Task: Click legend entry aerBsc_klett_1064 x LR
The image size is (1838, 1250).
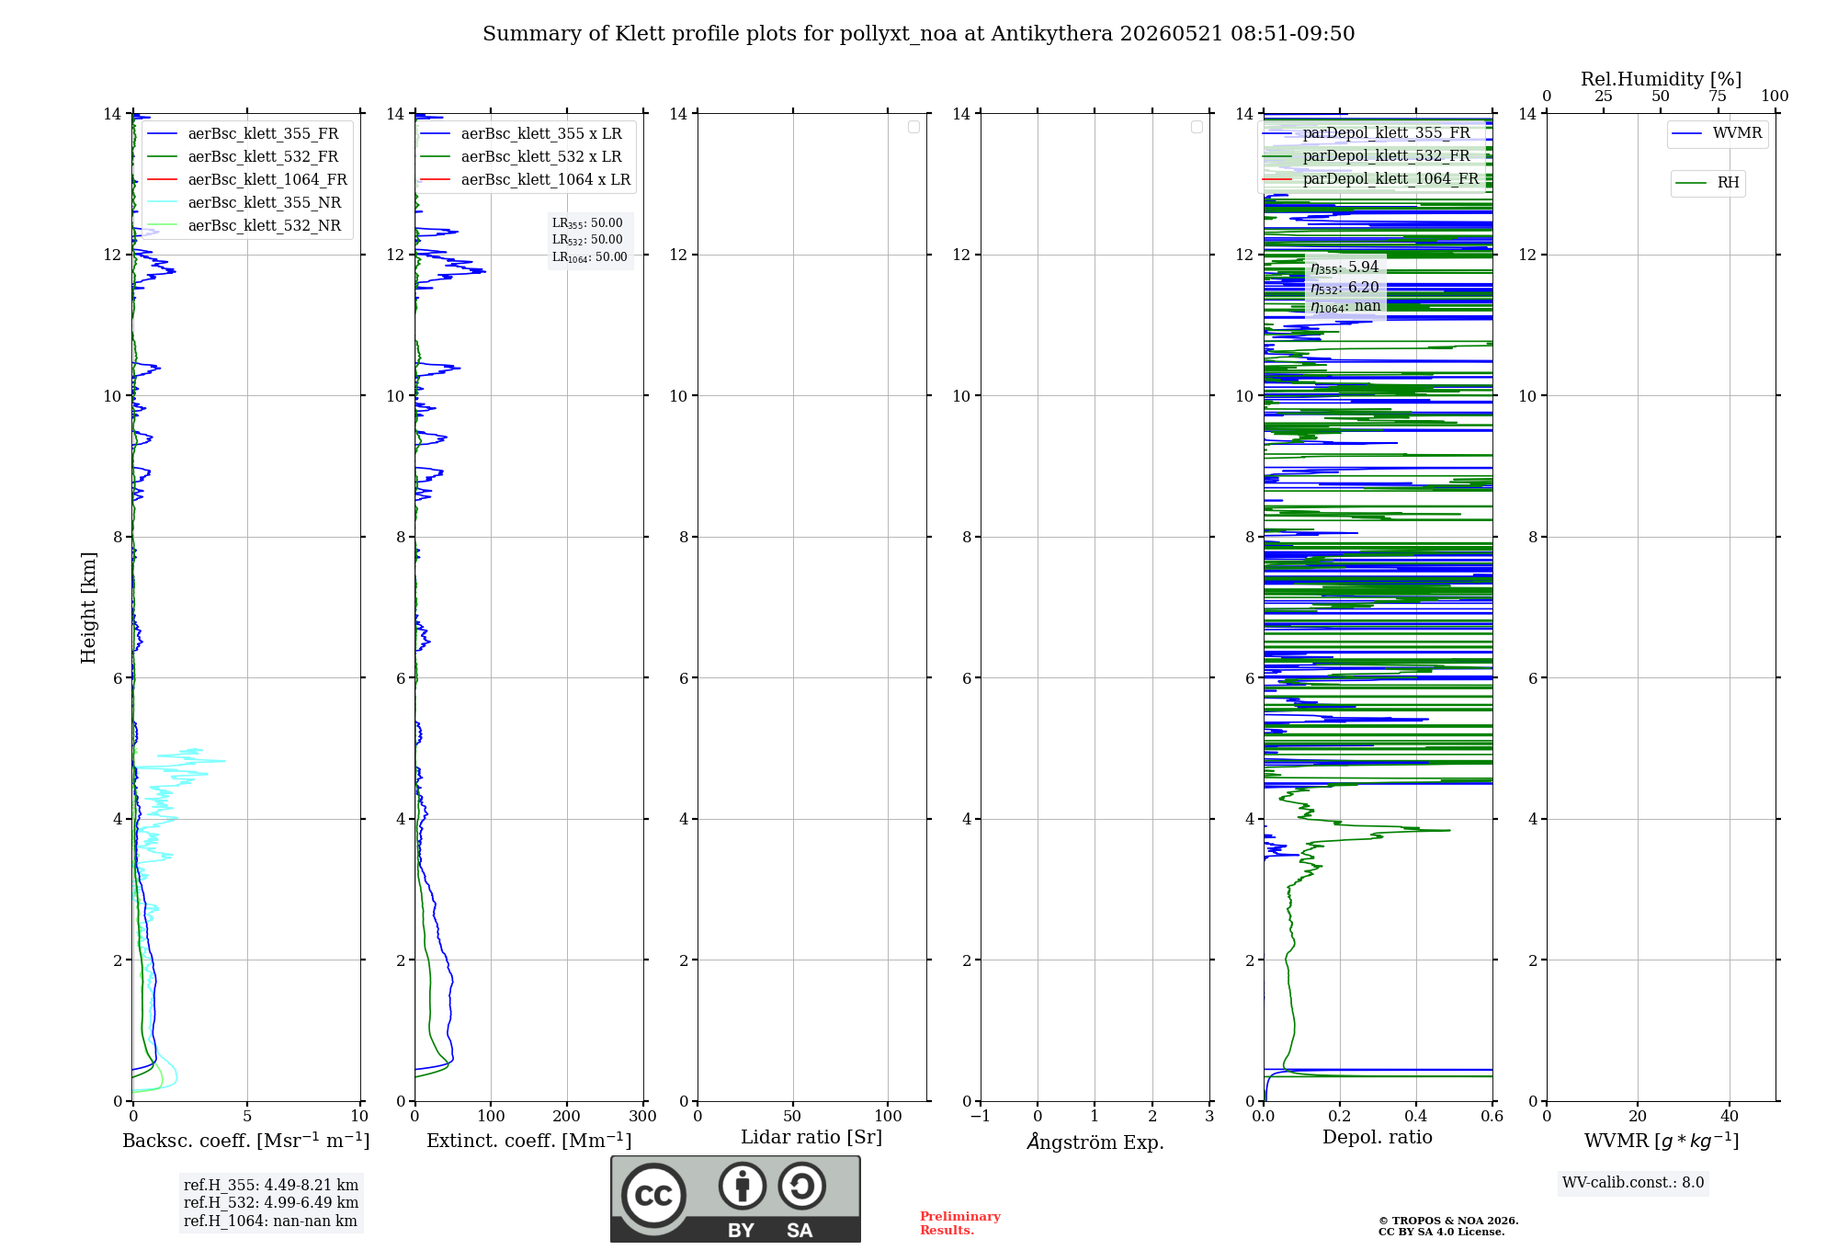Action: pyautogui.click(x=526, y=179)
